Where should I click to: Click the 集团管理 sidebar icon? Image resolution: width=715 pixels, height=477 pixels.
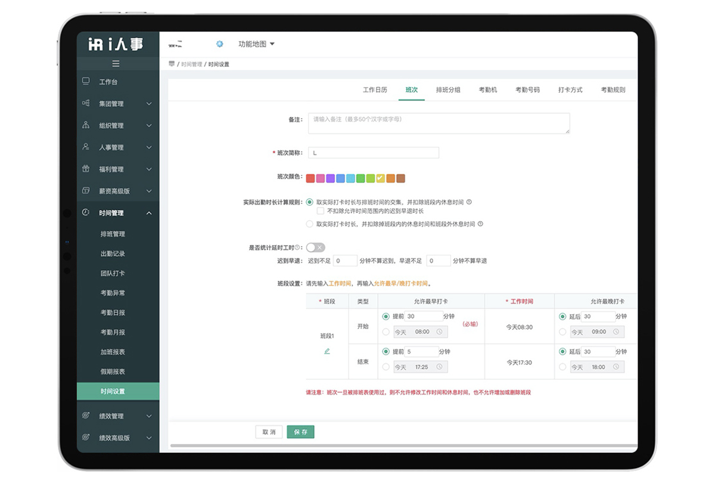click(86, 103)
